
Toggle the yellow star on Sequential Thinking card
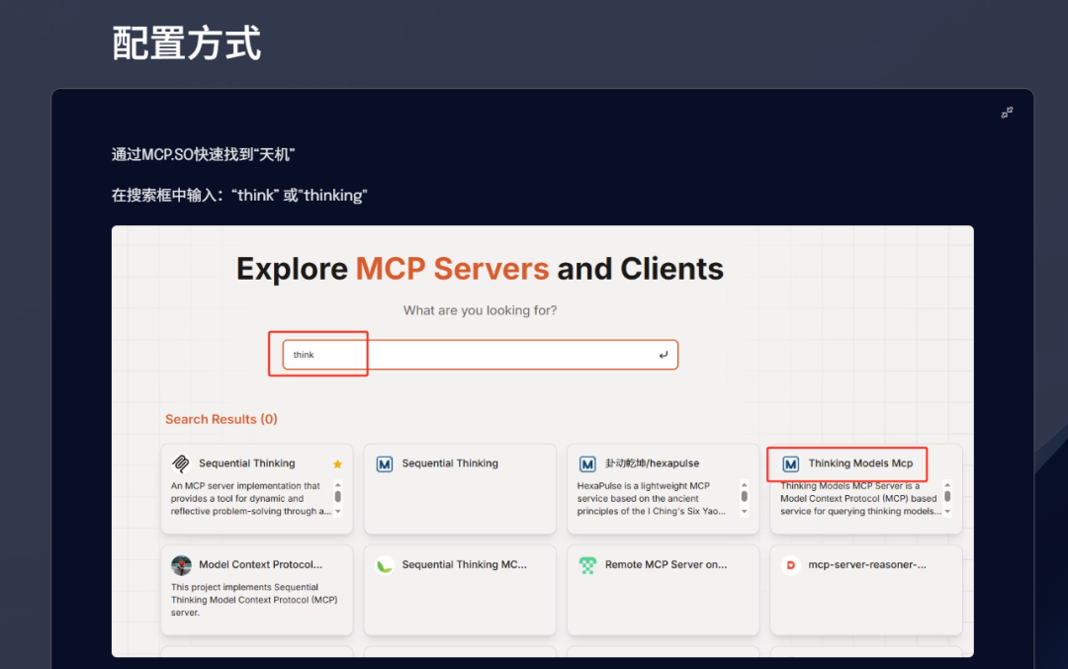point(337,462)
